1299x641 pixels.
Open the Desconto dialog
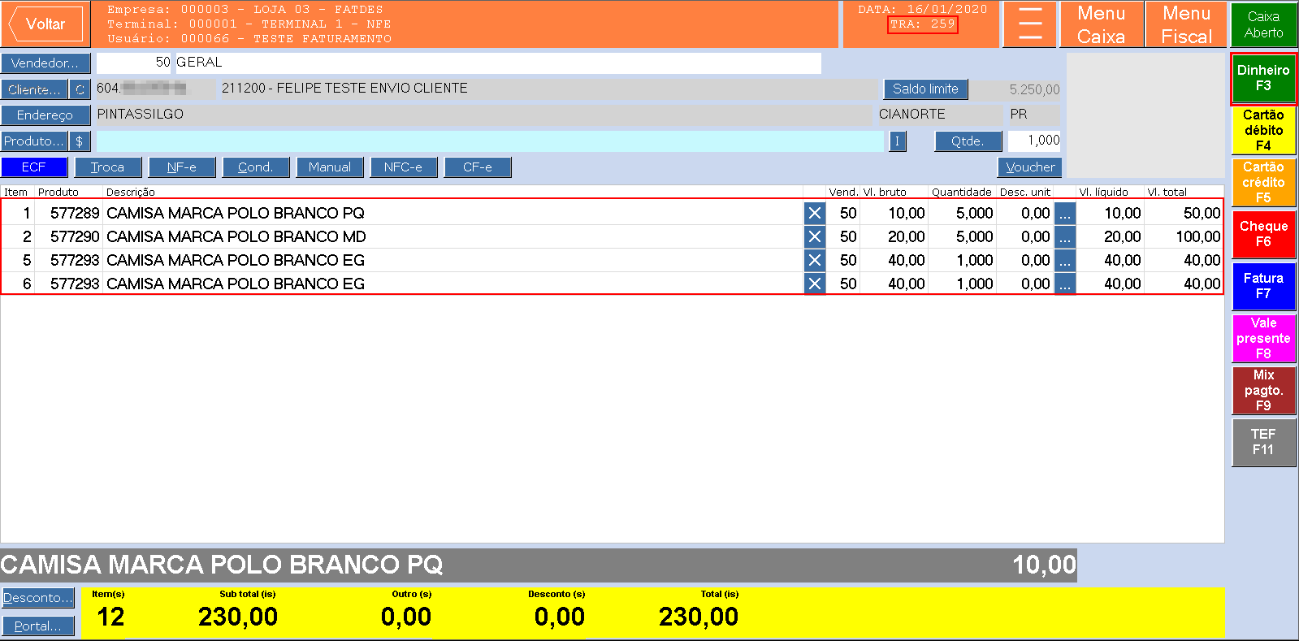click(38, 598)
